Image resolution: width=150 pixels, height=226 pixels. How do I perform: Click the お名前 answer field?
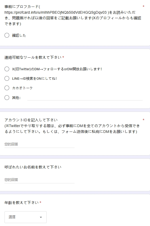40,180
